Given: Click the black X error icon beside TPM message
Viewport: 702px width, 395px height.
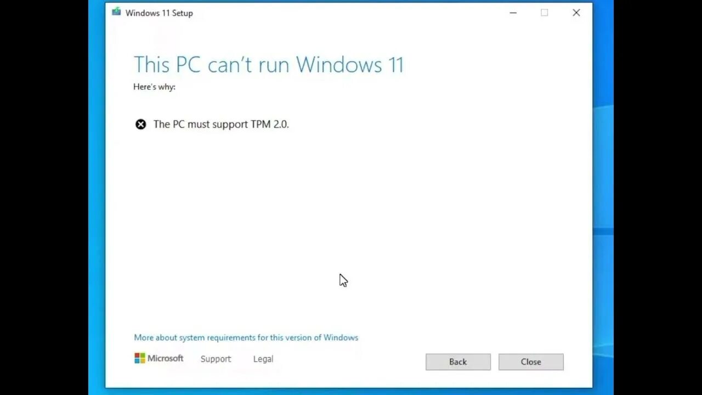Looking at the screenshot, I should (x=141, y=125).
